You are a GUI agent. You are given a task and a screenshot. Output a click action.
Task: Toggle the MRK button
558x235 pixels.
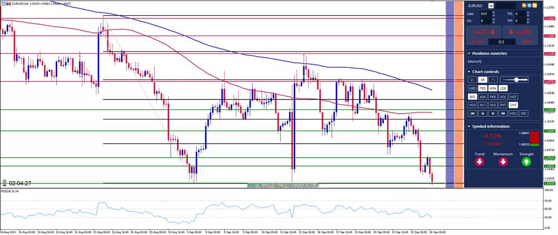493,88
